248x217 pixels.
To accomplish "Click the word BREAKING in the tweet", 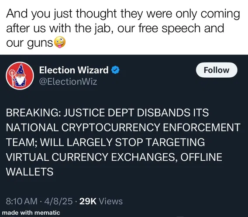I will (32, 113).
